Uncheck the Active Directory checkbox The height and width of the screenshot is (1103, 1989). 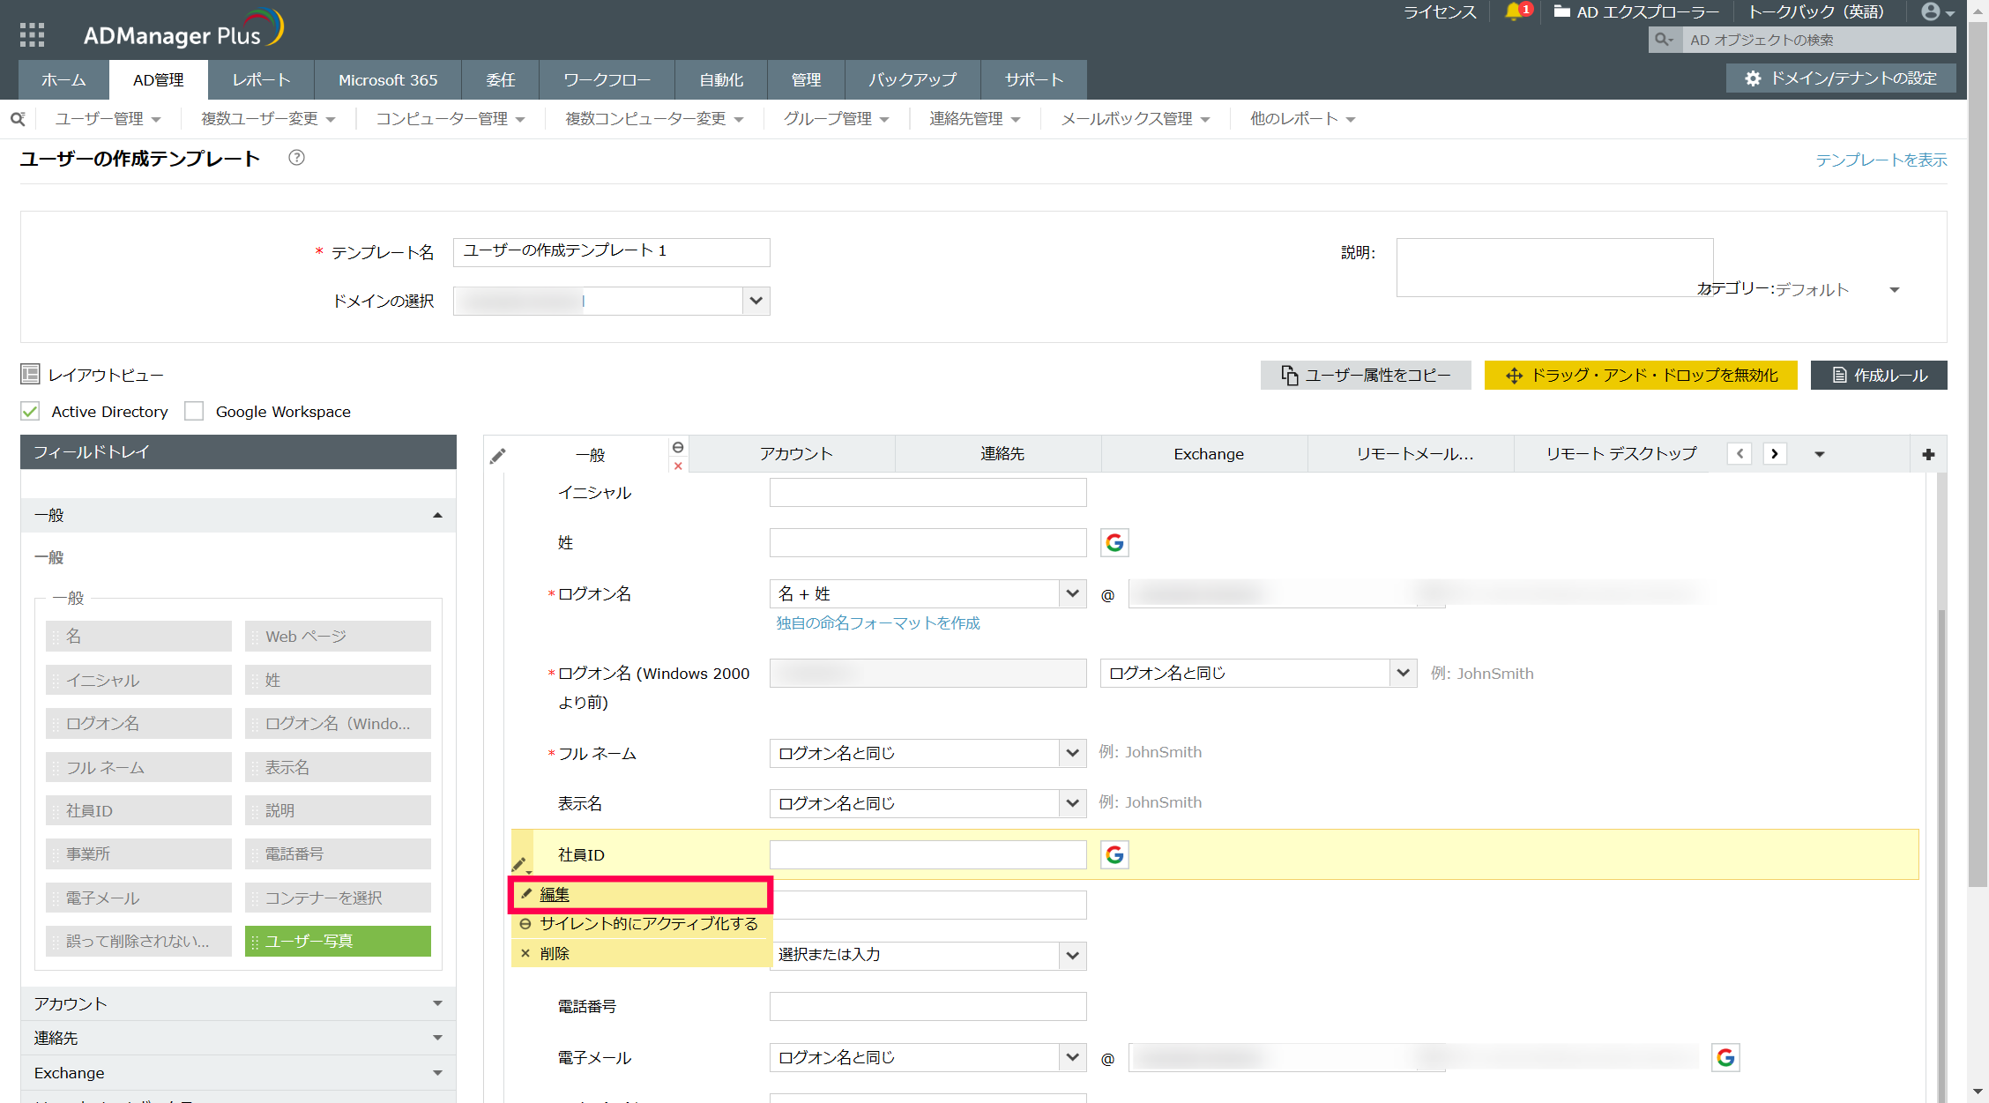coord(31,412)
